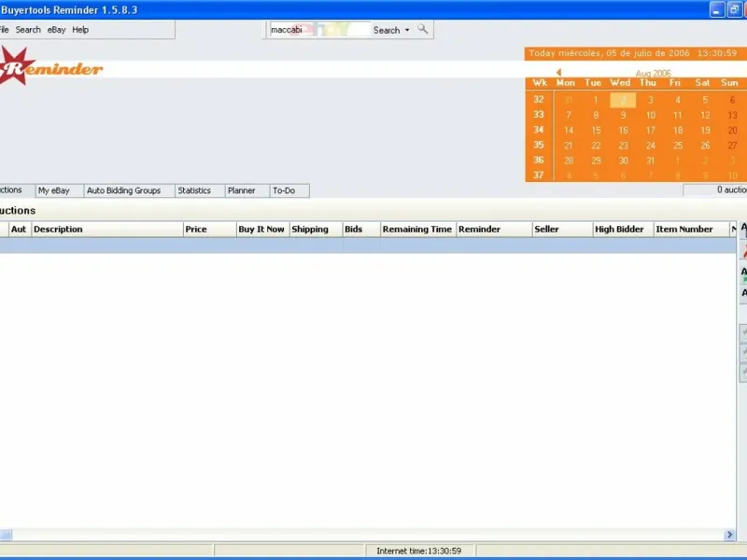The image size is (747, 560).
Task: Select August 18 on the calendar
Action: pyautogui.click(x=678, y=131)
